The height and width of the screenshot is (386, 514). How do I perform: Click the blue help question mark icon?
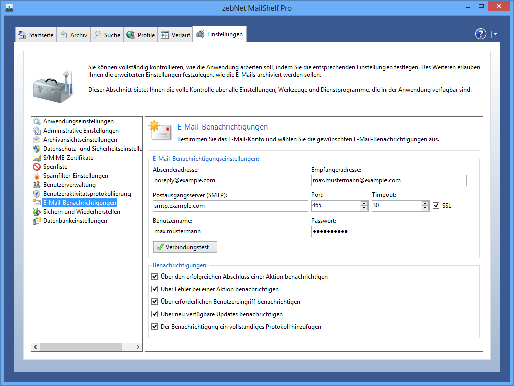pyautogui.click(x=480, y=34)
